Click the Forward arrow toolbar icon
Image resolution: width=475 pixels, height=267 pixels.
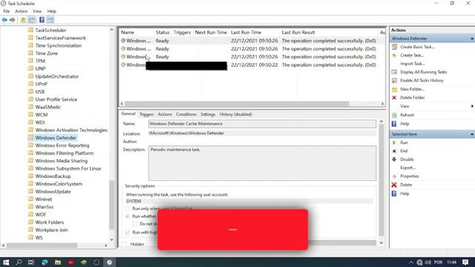tap(13, 20)
